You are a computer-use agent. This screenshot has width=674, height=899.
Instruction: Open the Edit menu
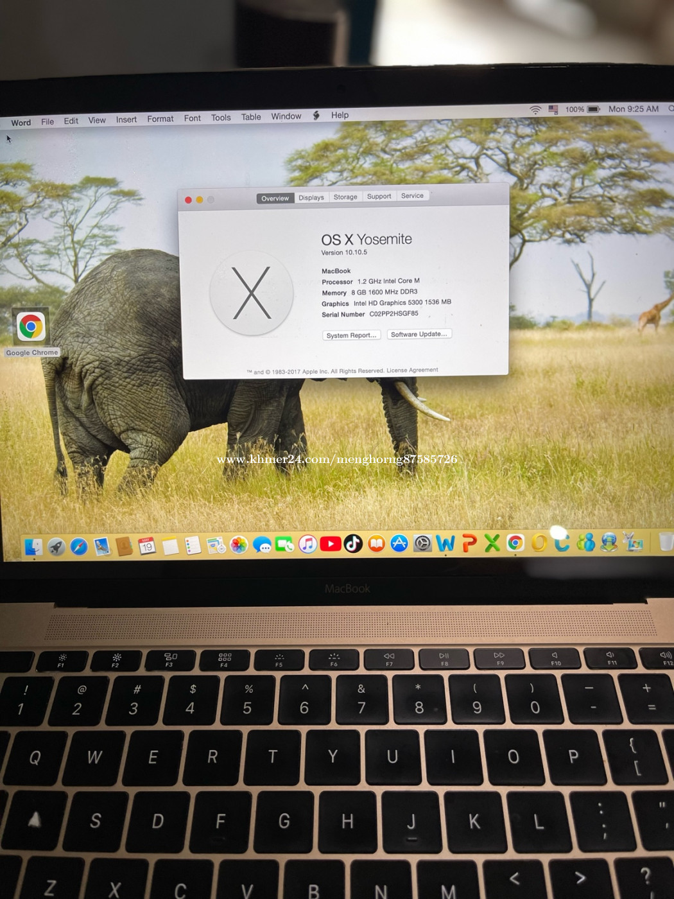[71, 121]
